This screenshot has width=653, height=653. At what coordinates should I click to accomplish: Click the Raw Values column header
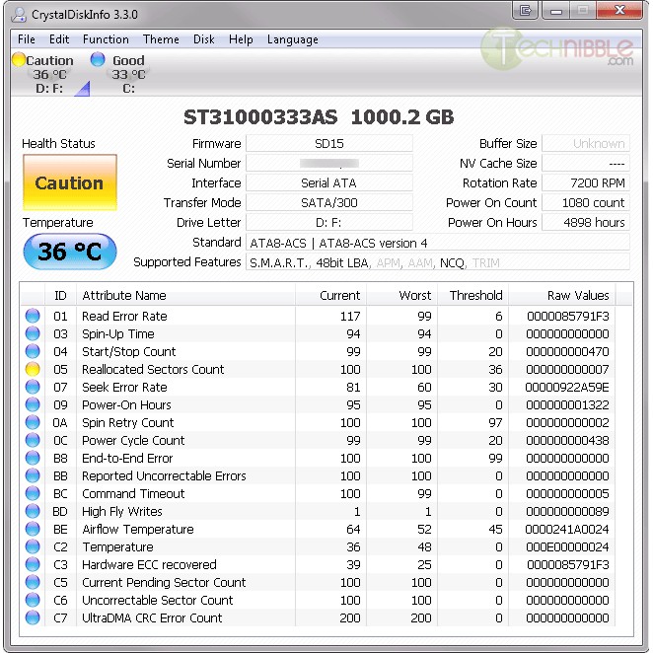(578, 295)
